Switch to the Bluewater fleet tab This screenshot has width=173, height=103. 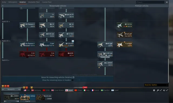click(34, 2)
